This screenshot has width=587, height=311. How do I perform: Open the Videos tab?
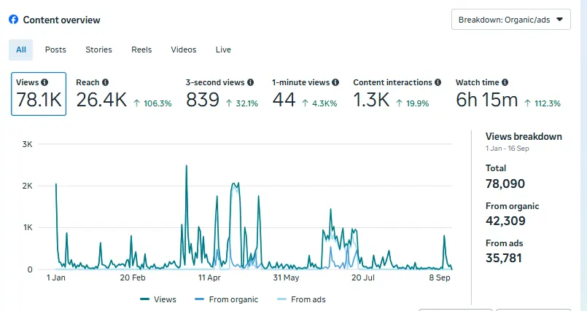(184, 50)
